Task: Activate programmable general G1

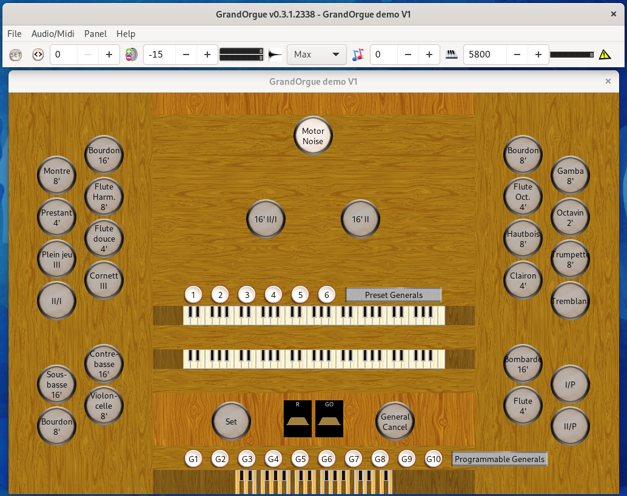Action: pos(193,459)
